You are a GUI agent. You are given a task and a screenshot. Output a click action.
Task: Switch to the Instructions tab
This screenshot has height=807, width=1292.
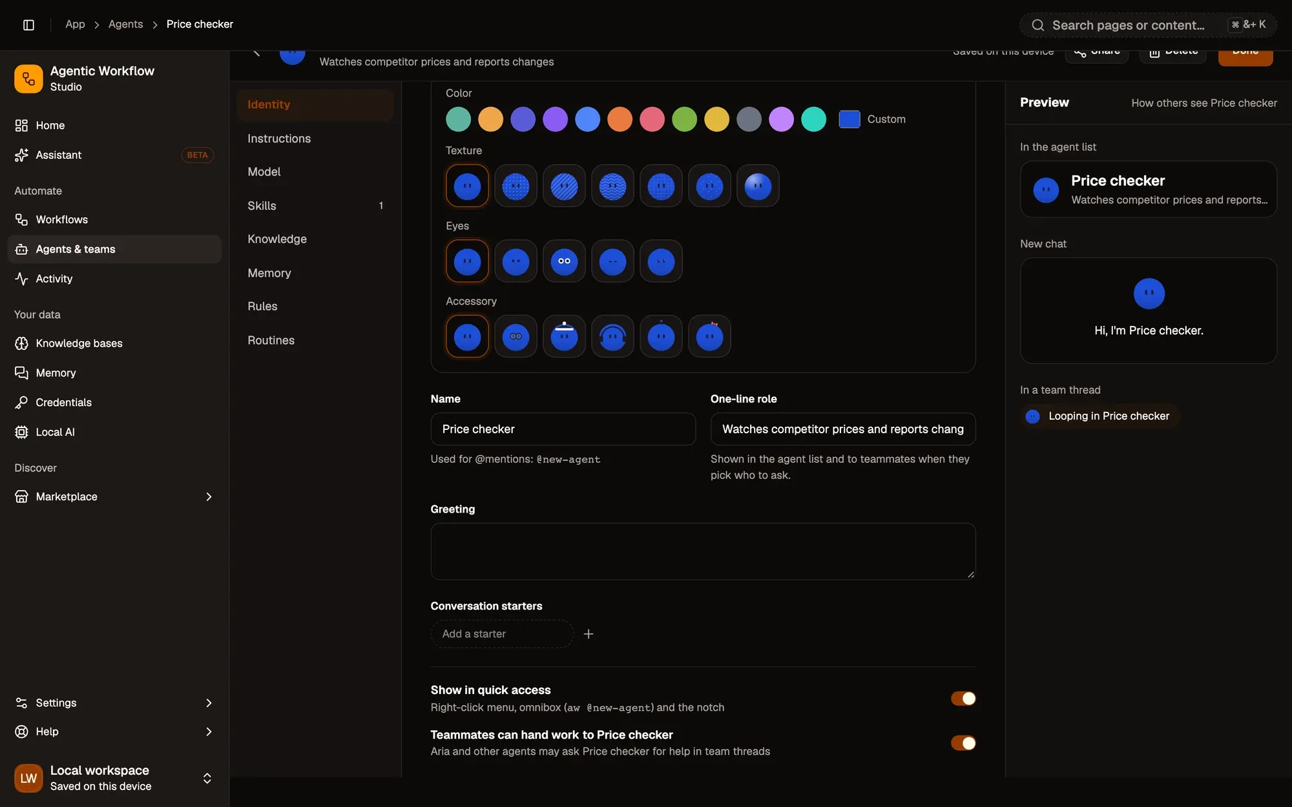[315, 139]
